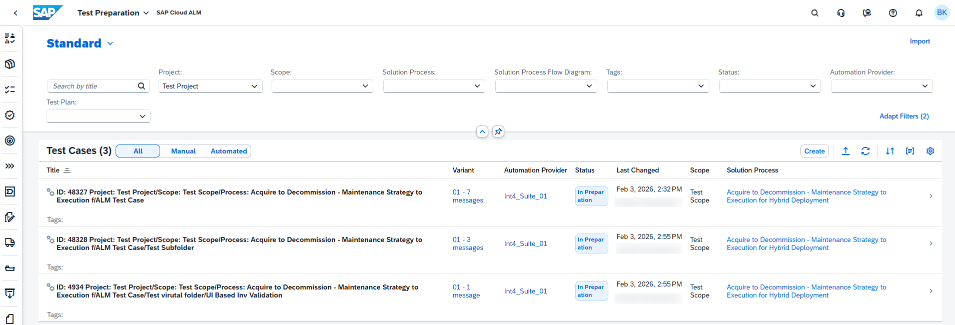
Task: Open the help question mark icon
Action: pyautogui.click(x=893, y=13)
